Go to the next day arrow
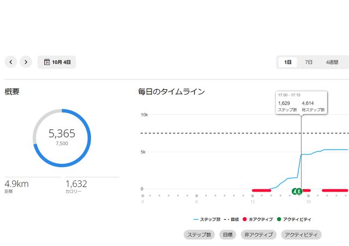The image size is (349, 246). click(x=26, y=62)
